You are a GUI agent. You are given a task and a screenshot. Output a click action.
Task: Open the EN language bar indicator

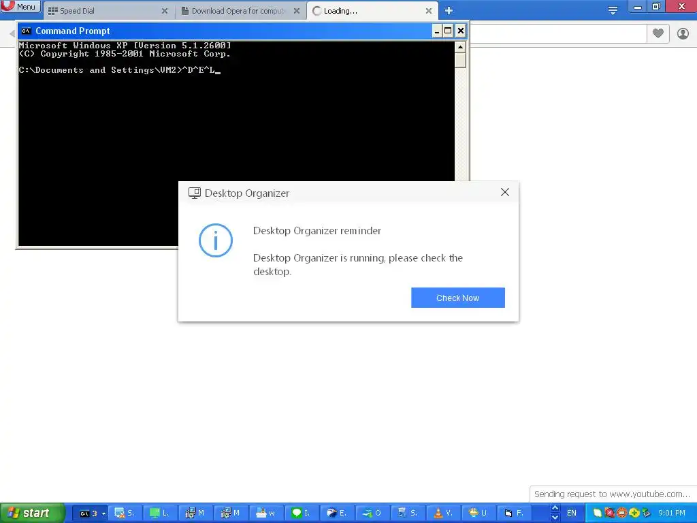click(572, 513)
